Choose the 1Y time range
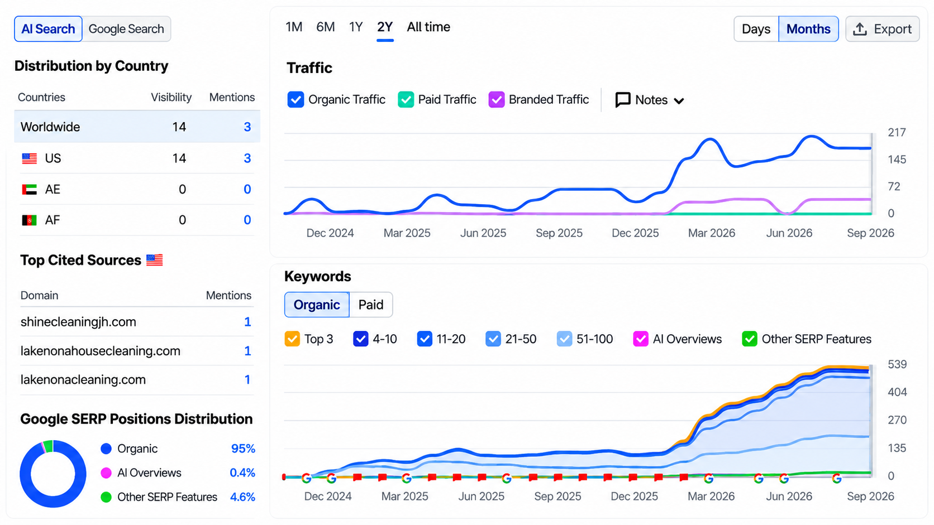The width and height of the screenshot is (934, 525). click(x=356, y=27)
